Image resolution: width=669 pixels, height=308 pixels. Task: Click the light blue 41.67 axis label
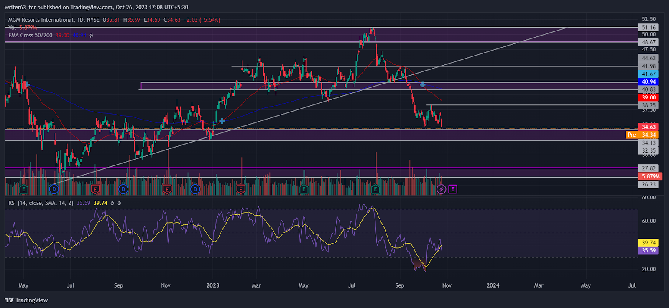(x=649, y=74)
